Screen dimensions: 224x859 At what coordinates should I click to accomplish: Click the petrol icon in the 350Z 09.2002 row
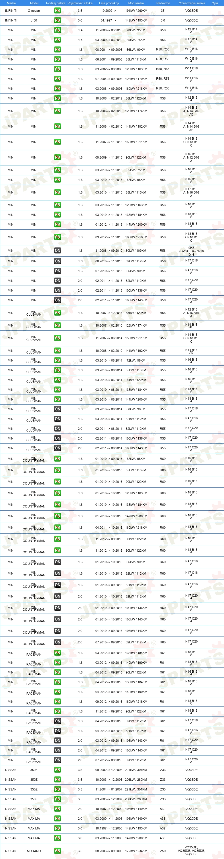(x=57, y=770)
